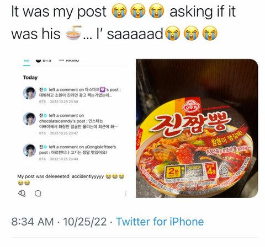Tap the cheer icon below the deleted-post message

pyautogui.click(x=22, y=194)
